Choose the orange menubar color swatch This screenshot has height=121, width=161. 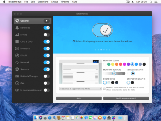117,64
